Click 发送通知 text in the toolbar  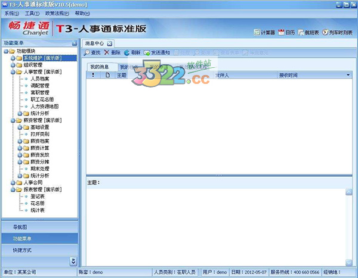(x=161, y=52)
